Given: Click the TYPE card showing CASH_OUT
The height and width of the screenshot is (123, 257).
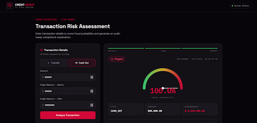Looking at the screenshot, I should [126, 109].
